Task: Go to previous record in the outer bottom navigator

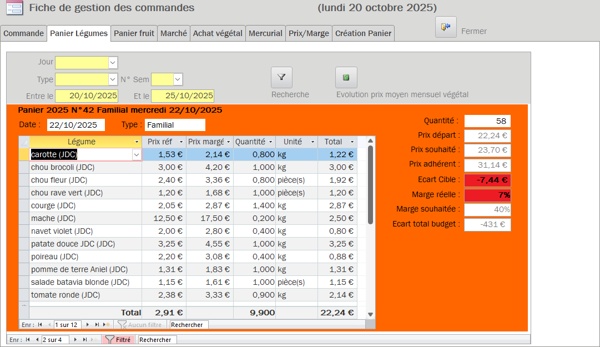Action: 37,339
